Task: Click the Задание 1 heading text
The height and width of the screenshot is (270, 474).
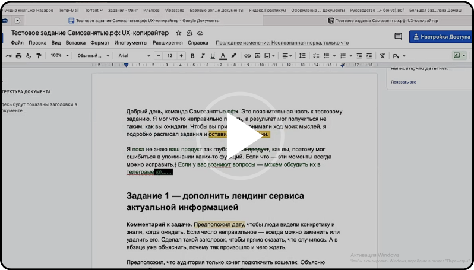Action: (x=215, y=201)
